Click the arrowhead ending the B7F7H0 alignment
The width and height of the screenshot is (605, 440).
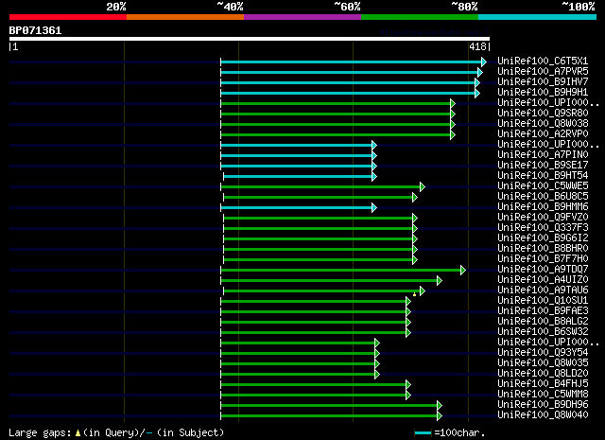(x=415, y=260)
